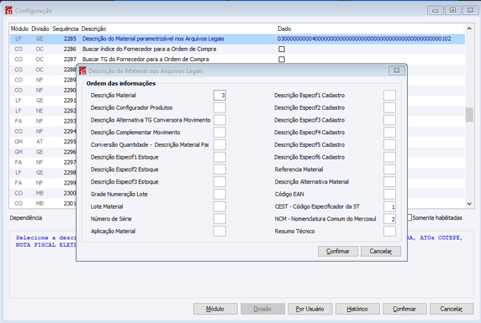Image resolution: width=481 pixels, height=323 pixels.
Task: Close the Descrição do Material dialog
Action: (x=396, y=70)
